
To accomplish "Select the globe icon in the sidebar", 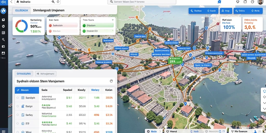I will coord(3,11).
